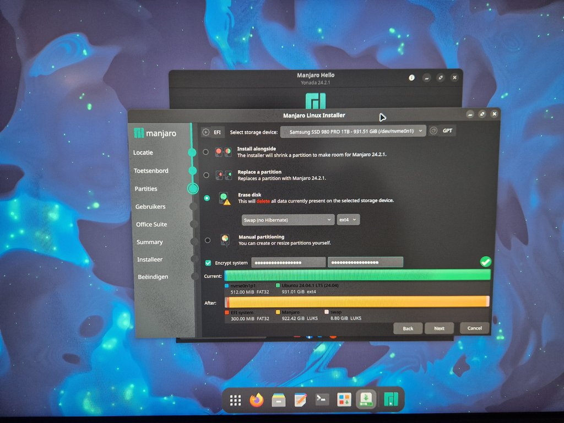The image size is (564, 423).
Task: Open the app grid launcher in dock
Action: coord(235,400)
